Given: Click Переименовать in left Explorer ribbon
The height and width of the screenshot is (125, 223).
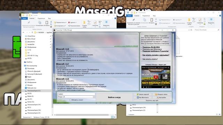Looking at the screenshot, I should point(74,26).
